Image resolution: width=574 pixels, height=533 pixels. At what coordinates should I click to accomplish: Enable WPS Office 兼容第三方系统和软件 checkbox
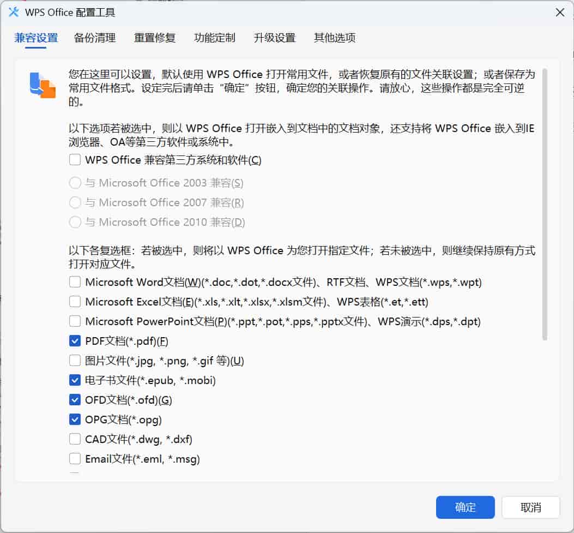pos(75,160)
